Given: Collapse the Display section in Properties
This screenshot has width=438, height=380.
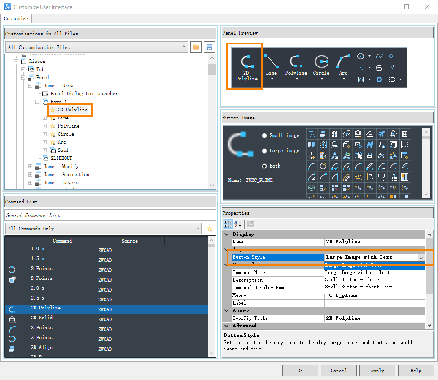Looking at the screenshot, I should pos(227,234).
